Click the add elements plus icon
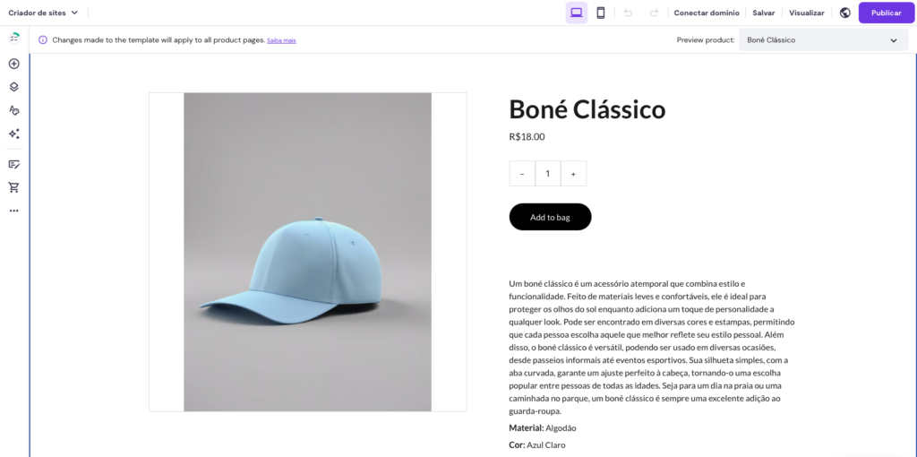Screen dimensions: 917x457 [13, 64]
